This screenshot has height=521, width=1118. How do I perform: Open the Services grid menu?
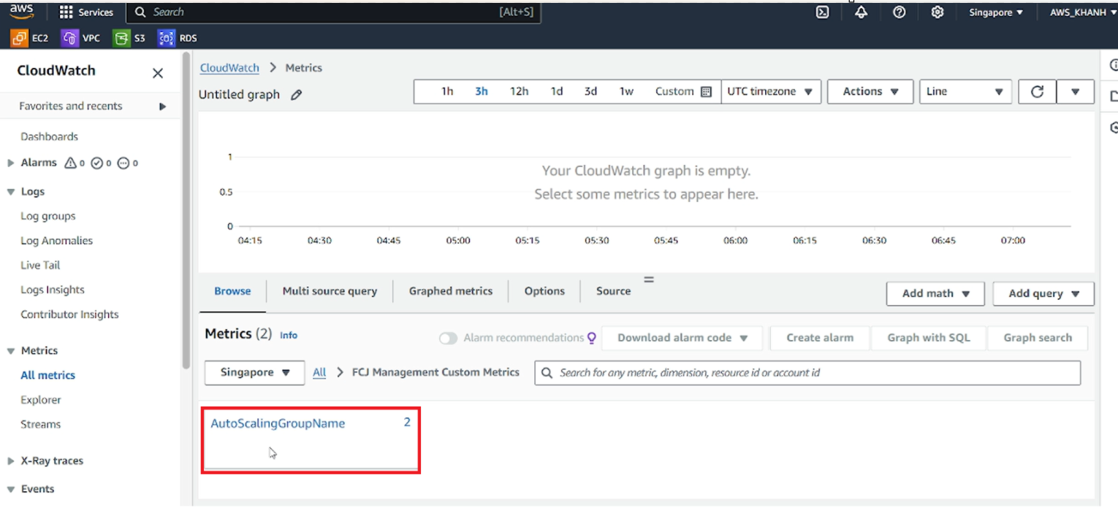point(86,12)
